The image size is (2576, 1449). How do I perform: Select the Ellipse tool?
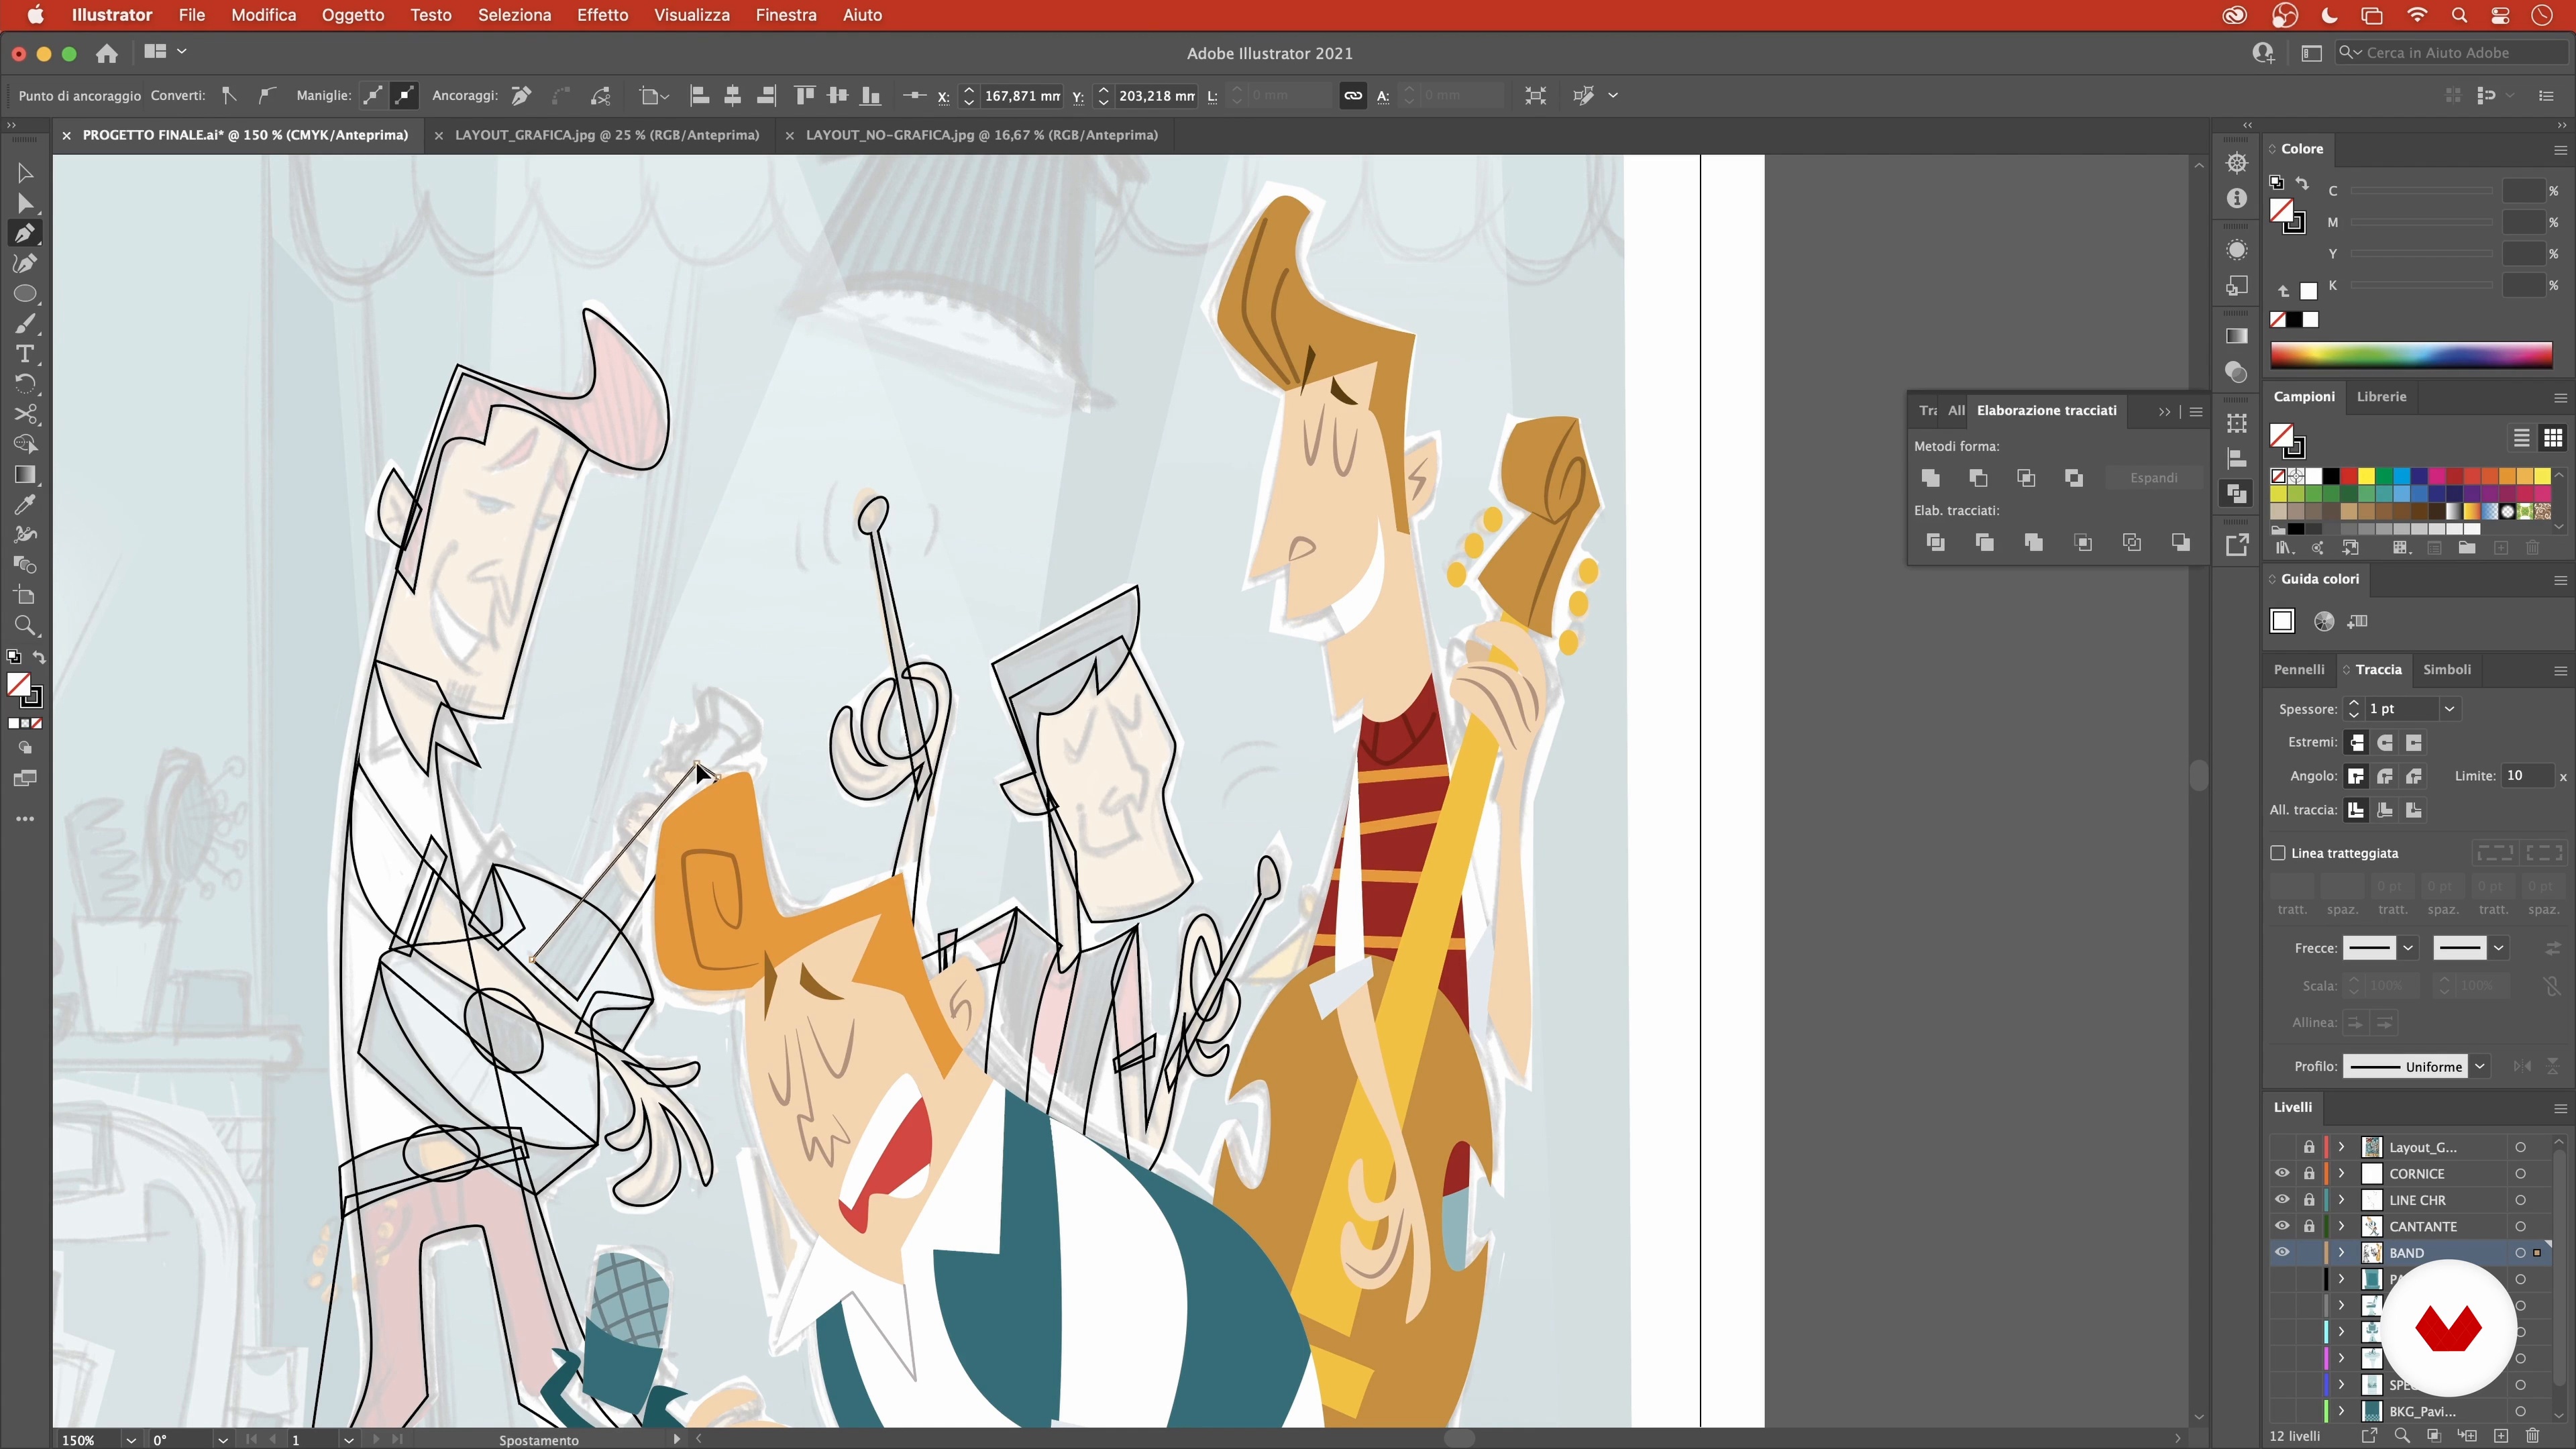tap(25, 294)
